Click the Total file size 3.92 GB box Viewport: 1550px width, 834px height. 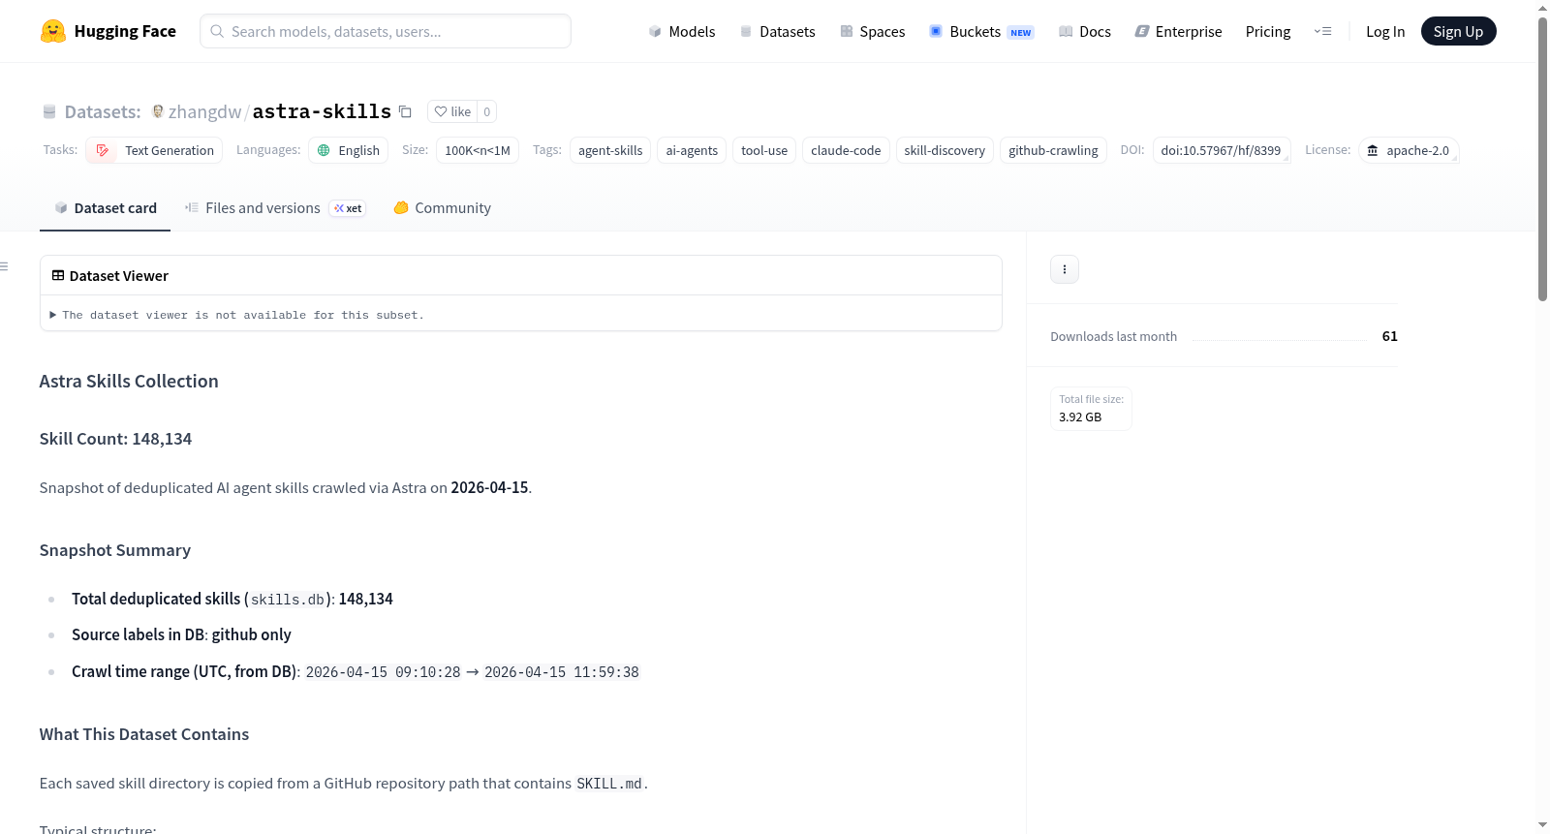[1091, 409]
